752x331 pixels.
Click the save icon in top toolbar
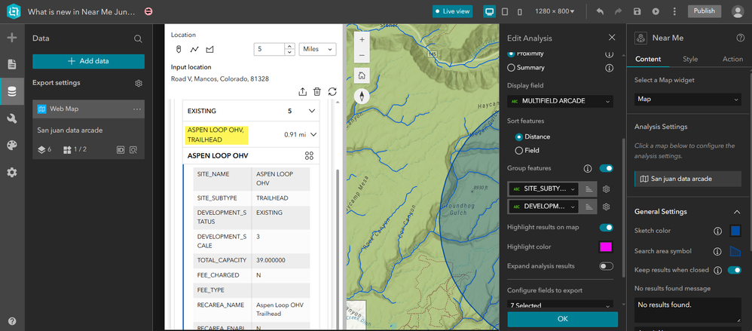pos(637,11)
